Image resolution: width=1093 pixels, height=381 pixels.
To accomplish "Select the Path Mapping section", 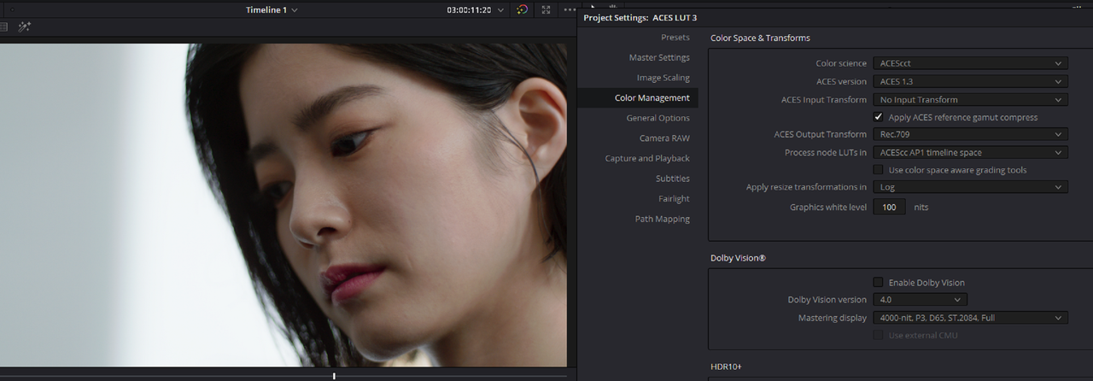I will [x=662, y=219].
